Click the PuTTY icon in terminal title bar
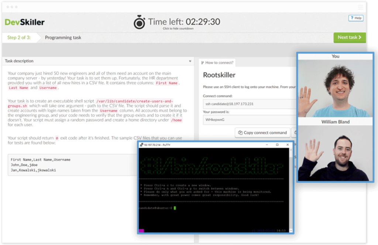 click(x=141, y=145)
